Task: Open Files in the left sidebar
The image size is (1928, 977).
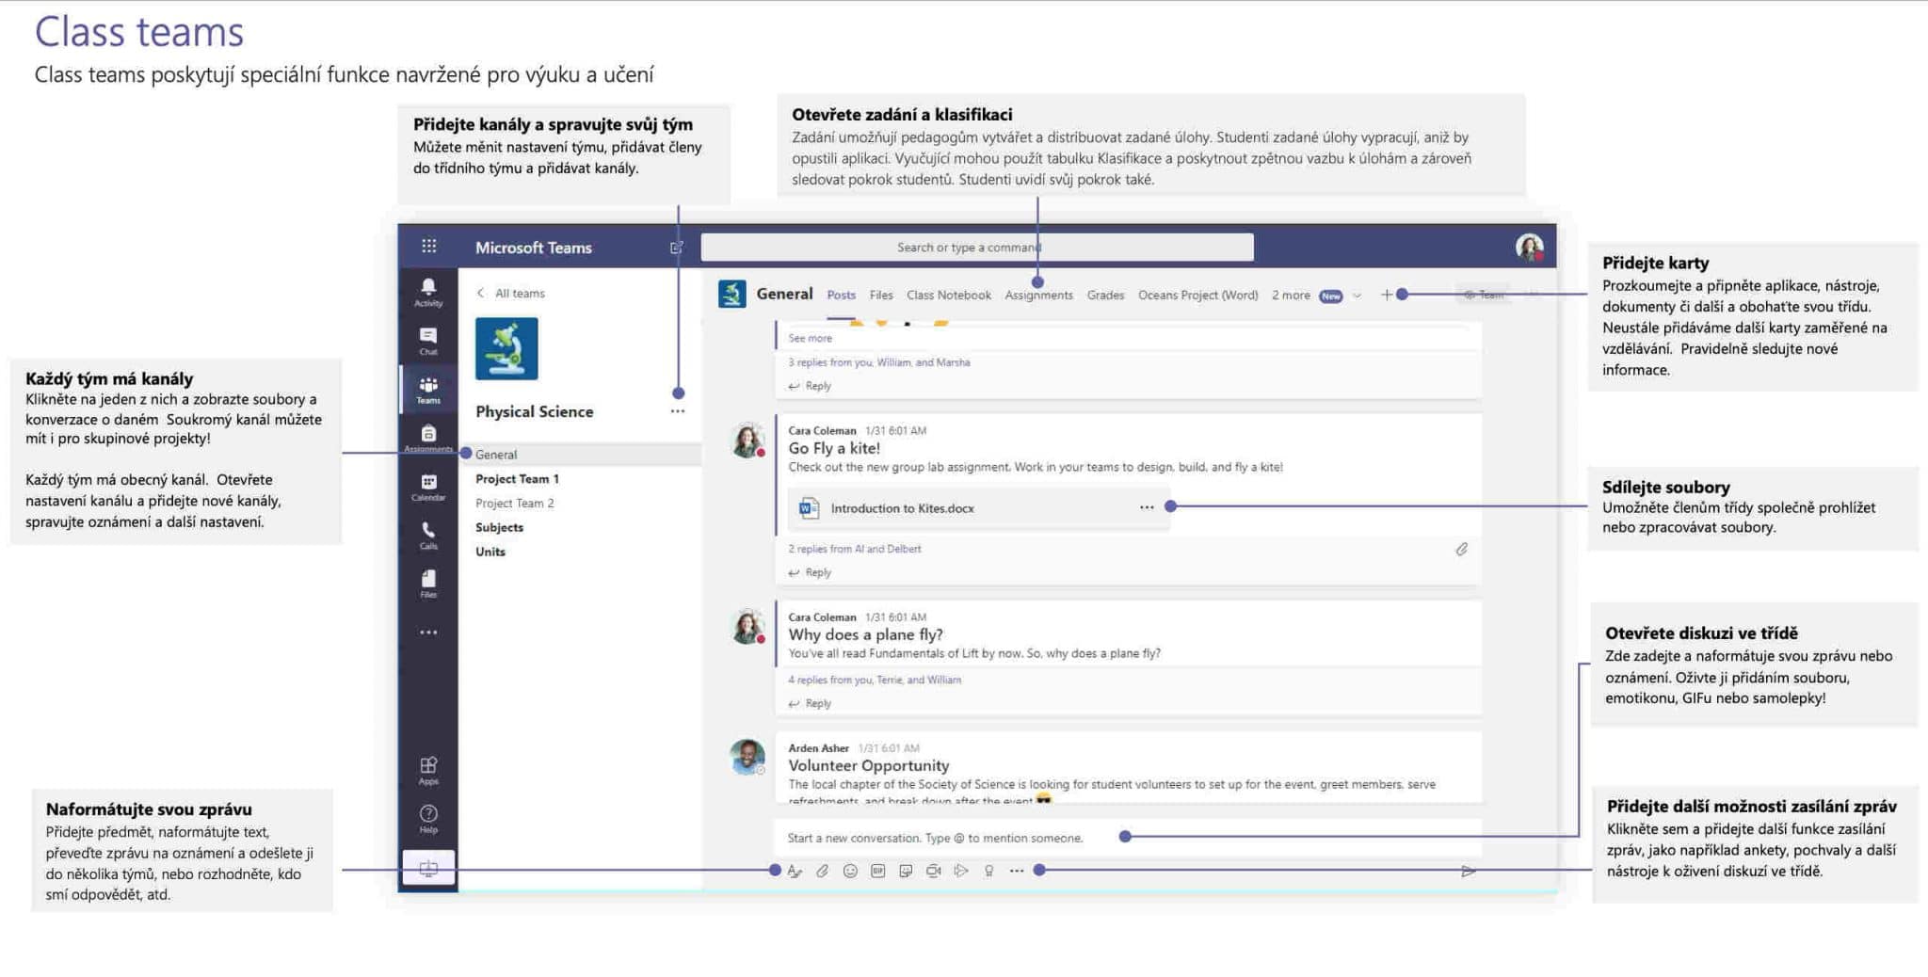Action: [x=428, y=584]
